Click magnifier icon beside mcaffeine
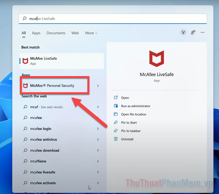 (x=25, y=161)
